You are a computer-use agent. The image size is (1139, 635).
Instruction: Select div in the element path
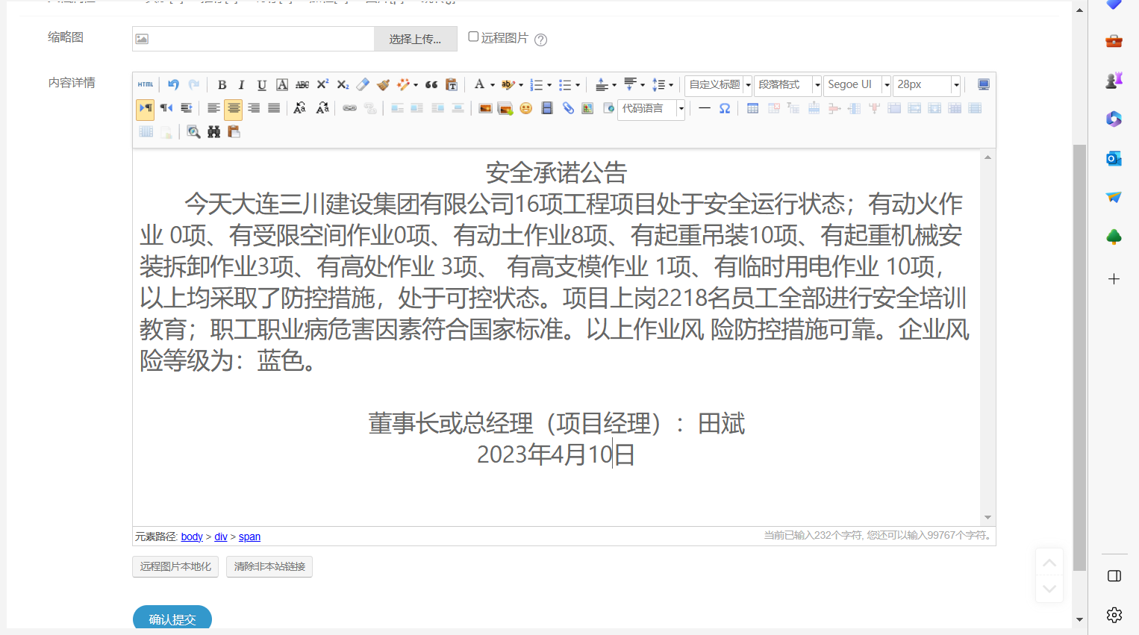coord(221,537)
